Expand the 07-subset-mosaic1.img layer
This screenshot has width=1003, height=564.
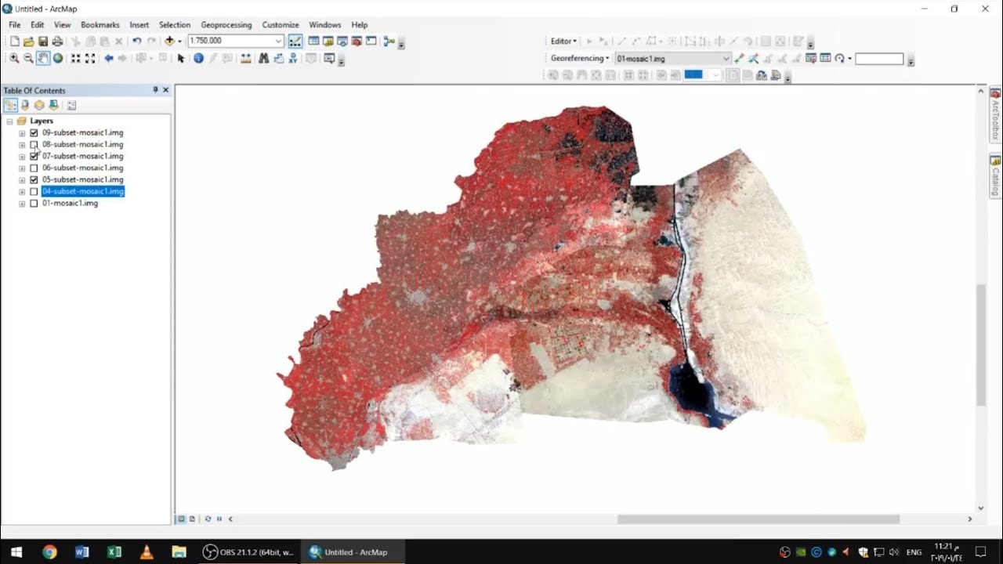(22, 157)
